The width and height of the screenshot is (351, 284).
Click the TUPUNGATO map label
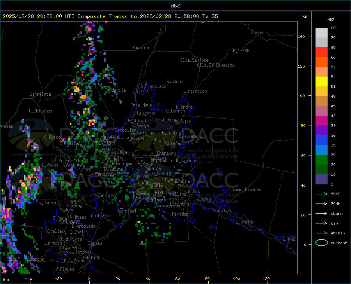point(70,222)
